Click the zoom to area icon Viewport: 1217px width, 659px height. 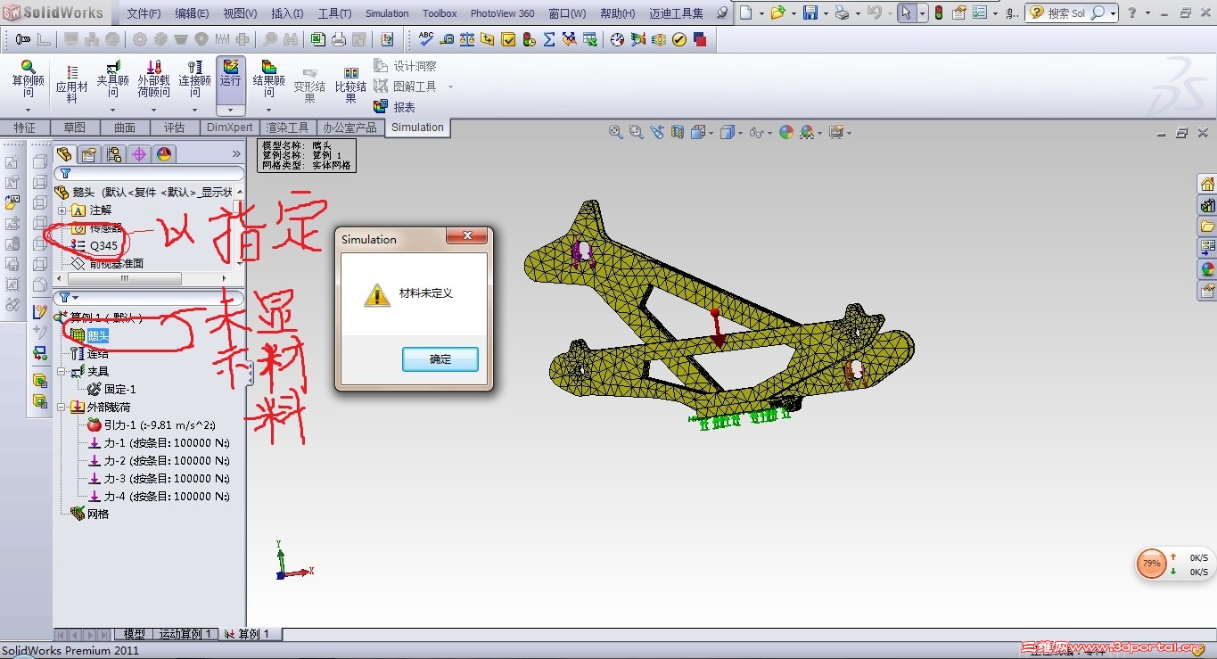pos(636,132)
